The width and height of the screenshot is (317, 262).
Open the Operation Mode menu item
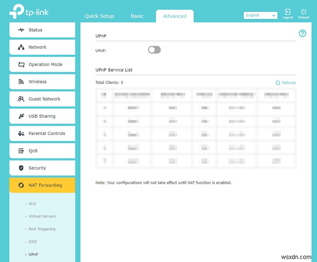click(42, 65)
